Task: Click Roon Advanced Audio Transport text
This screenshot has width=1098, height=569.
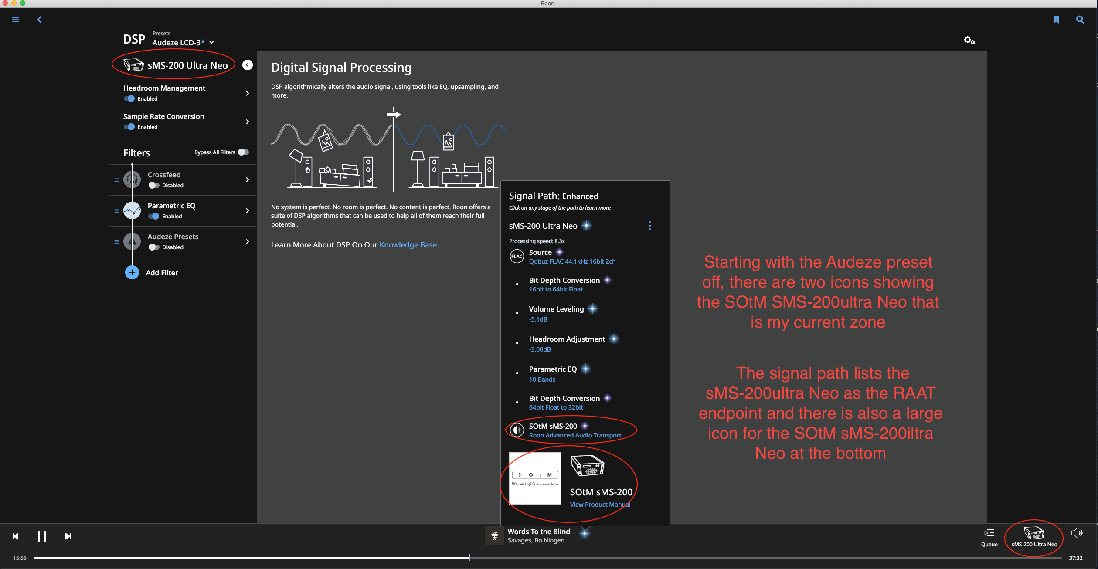Action: point(575,435)
